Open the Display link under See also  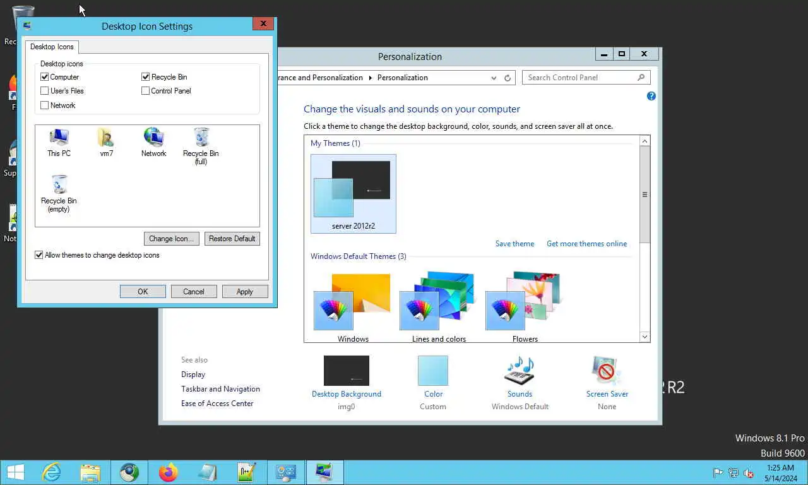pos(193,374)
